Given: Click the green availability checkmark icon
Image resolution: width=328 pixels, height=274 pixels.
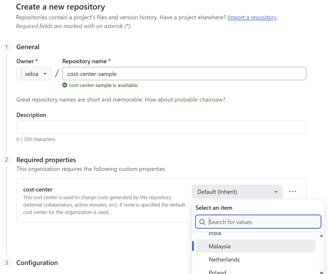Looking at the screenshot, I should pyautogui.click(x=65, y=85).
